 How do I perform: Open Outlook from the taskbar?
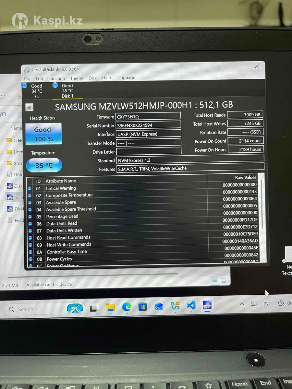(x=159, y=306)
